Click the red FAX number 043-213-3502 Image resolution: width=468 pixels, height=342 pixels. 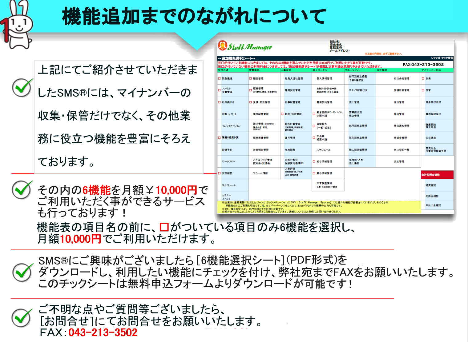tap(103, 332)
